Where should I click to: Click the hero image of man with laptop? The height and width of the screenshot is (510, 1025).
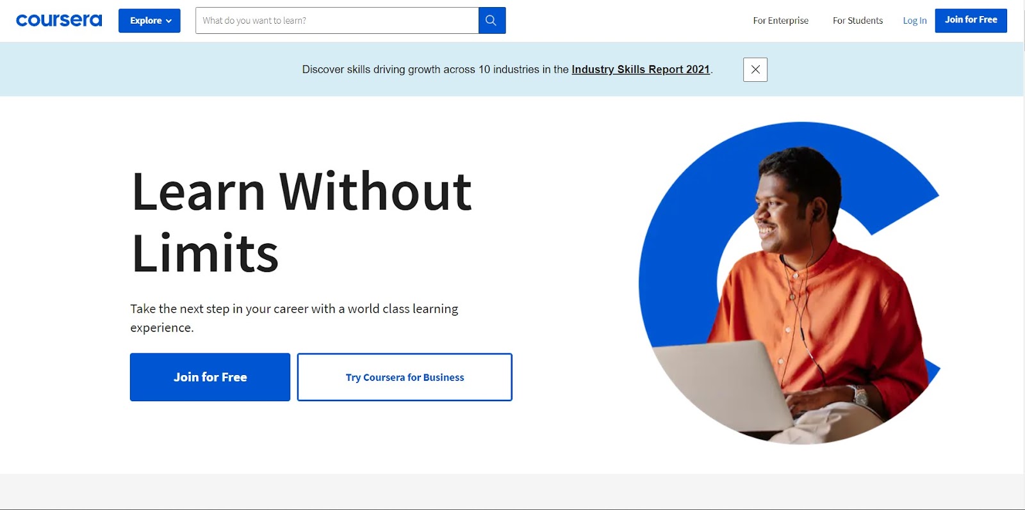pyautogui.click(x=789, y=283)
